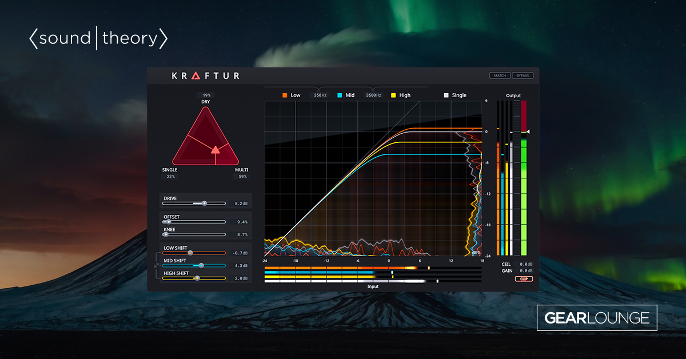
Task: Click the GEARLOUNGE logo badge
Action: coord(597,318)
